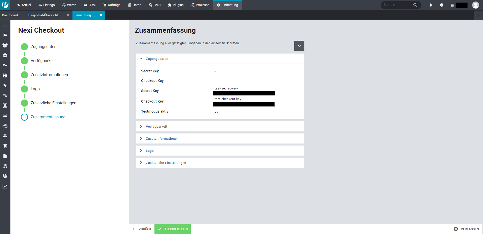
Task: Open the SHOP icon in sidebar
Action: [x=5, y=75]
